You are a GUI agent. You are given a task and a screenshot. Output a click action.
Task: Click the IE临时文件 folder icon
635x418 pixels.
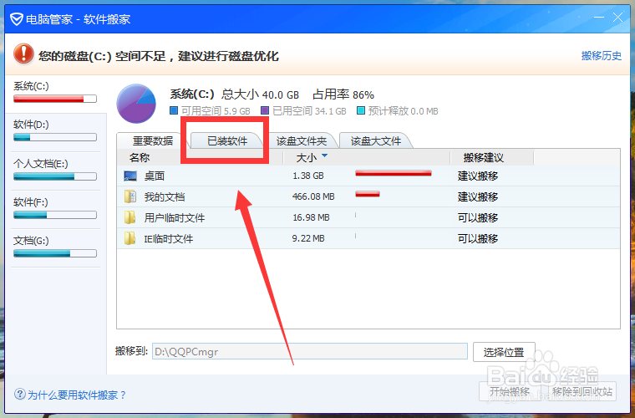(x=130, y=238)
